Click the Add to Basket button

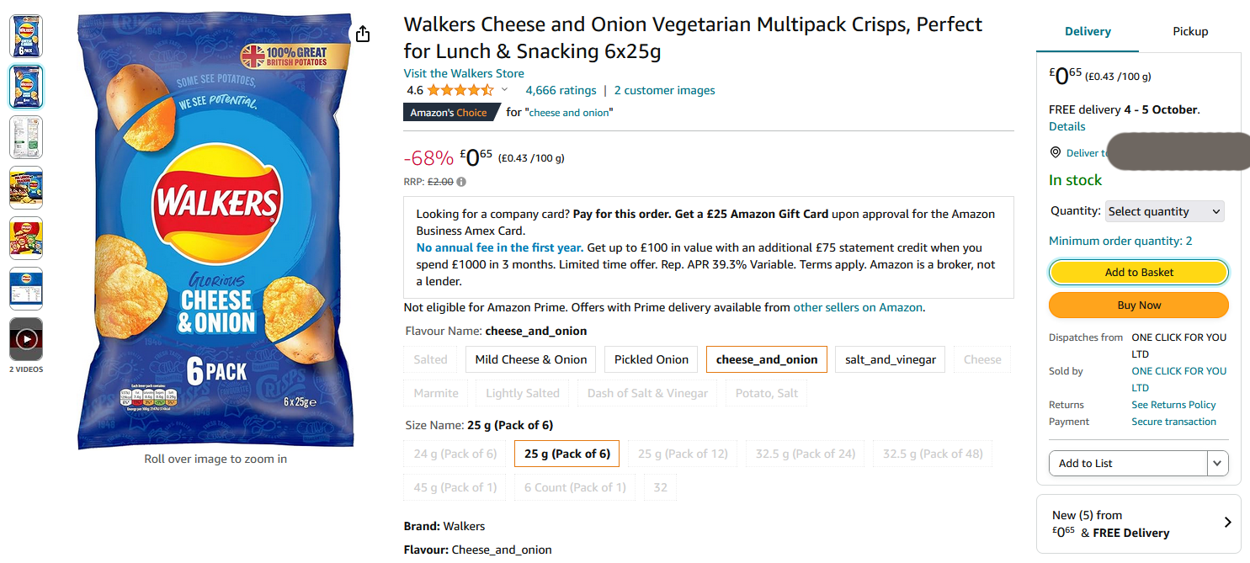[x=1138, y=273]
